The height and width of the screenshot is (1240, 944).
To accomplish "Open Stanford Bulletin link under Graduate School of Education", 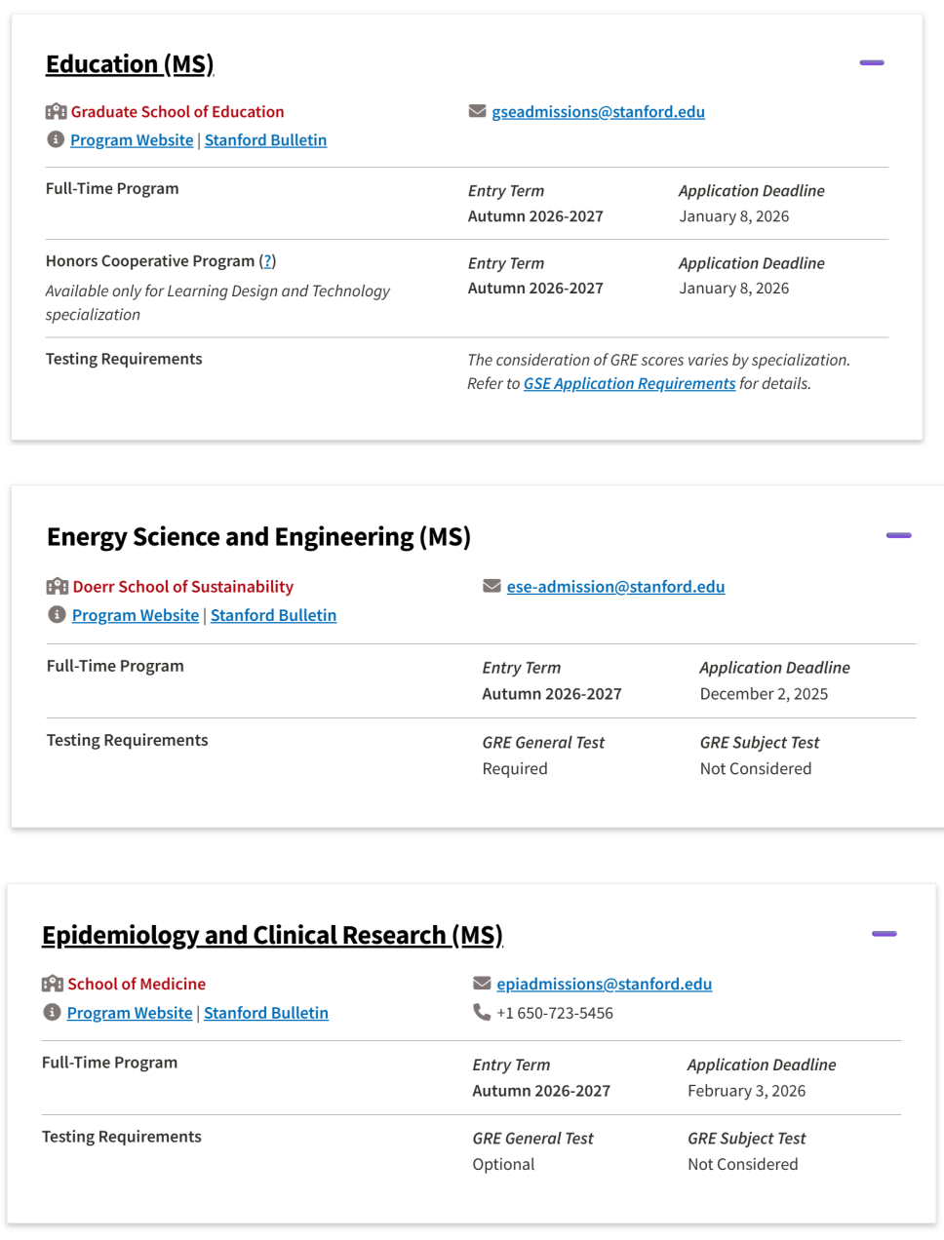I will [265, 139].
